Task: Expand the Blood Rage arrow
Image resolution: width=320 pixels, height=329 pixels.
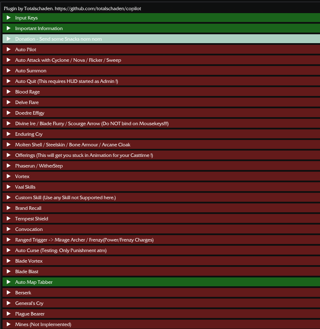Action: [8, 92]
